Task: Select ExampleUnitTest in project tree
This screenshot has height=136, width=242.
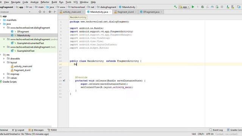Action: point(26,51)
